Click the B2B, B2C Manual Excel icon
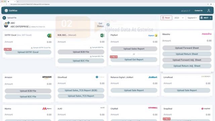 [x=102, y=35]
